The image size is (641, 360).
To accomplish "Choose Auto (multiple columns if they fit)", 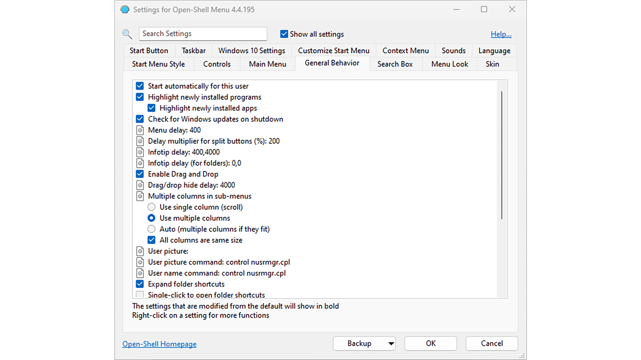I will coord(151,229).
